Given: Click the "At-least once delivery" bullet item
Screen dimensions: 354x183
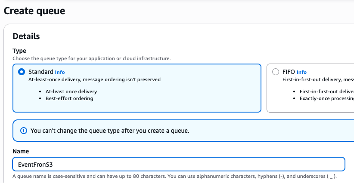Looking at the screenshot, I should pos(71,91).
